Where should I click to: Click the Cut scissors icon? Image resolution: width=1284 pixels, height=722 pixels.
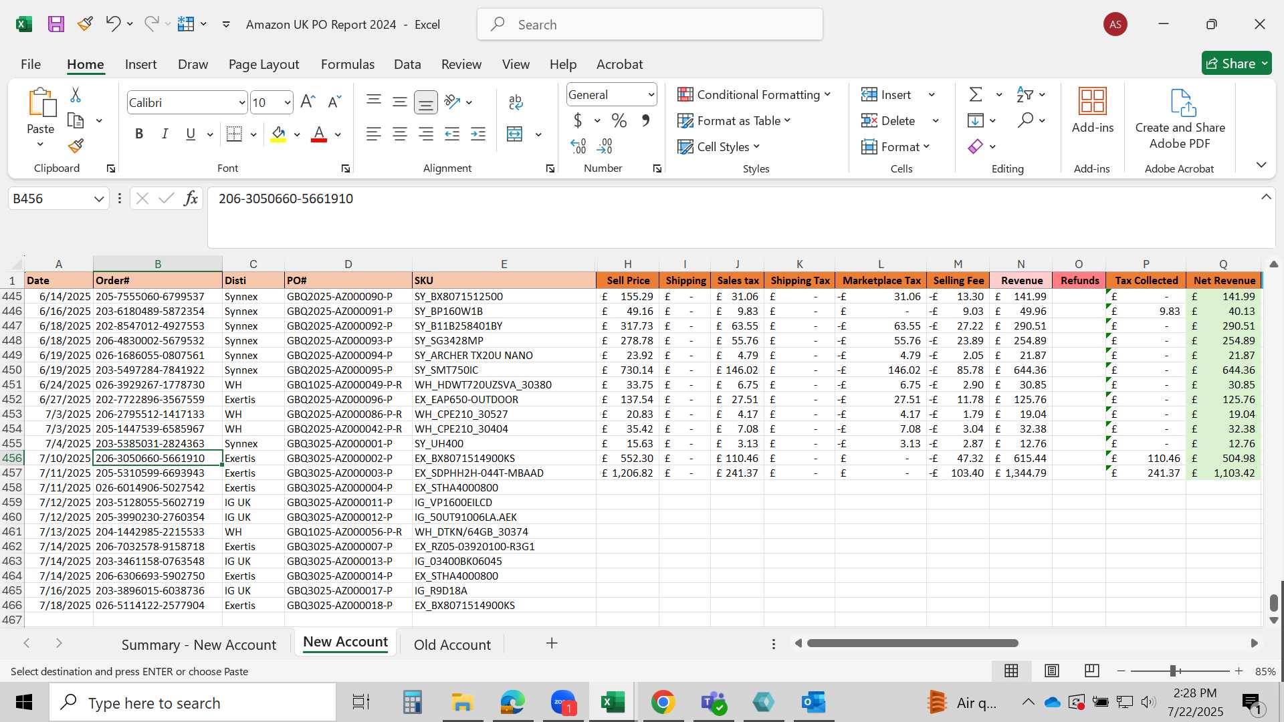click(76, 95)
